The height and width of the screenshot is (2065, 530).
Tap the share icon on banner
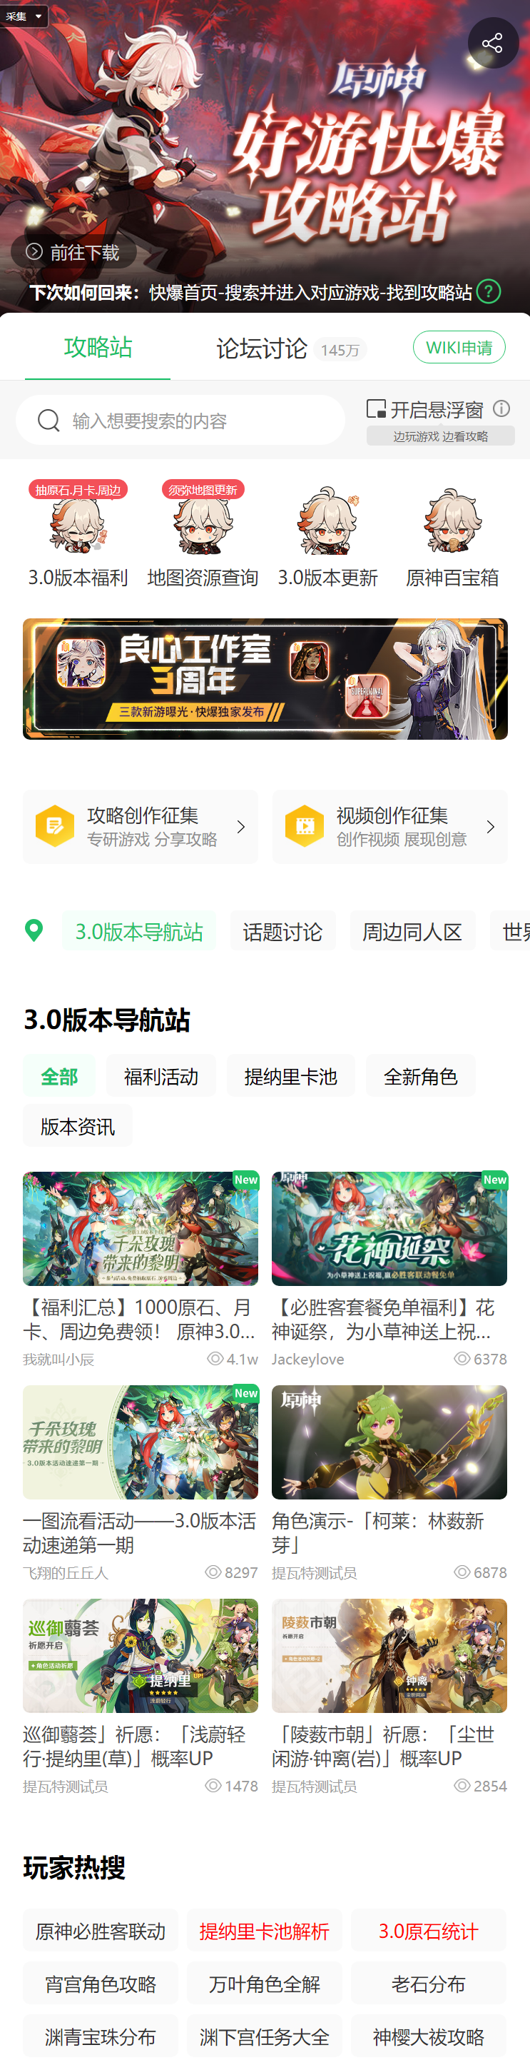492,44
